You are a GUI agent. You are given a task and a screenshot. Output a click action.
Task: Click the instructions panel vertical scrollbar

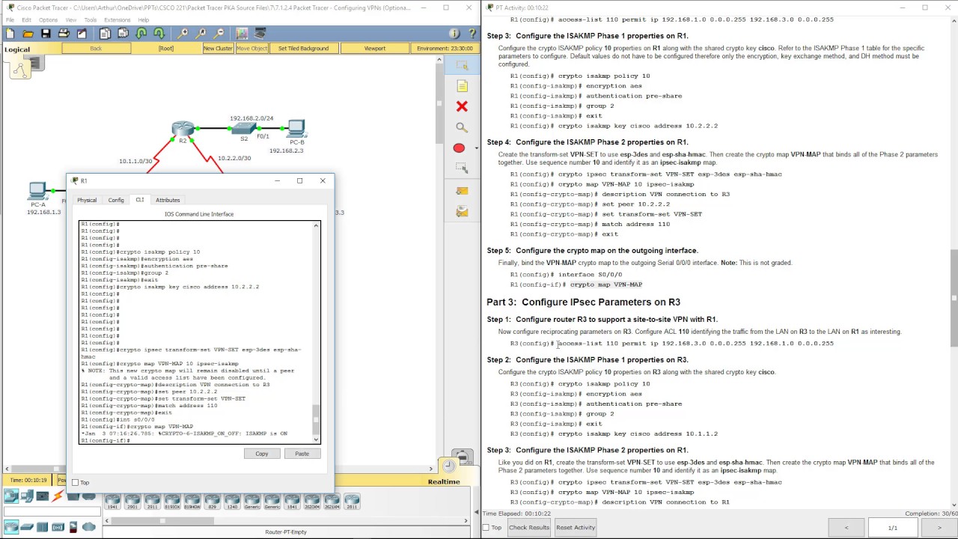(954, 298)
